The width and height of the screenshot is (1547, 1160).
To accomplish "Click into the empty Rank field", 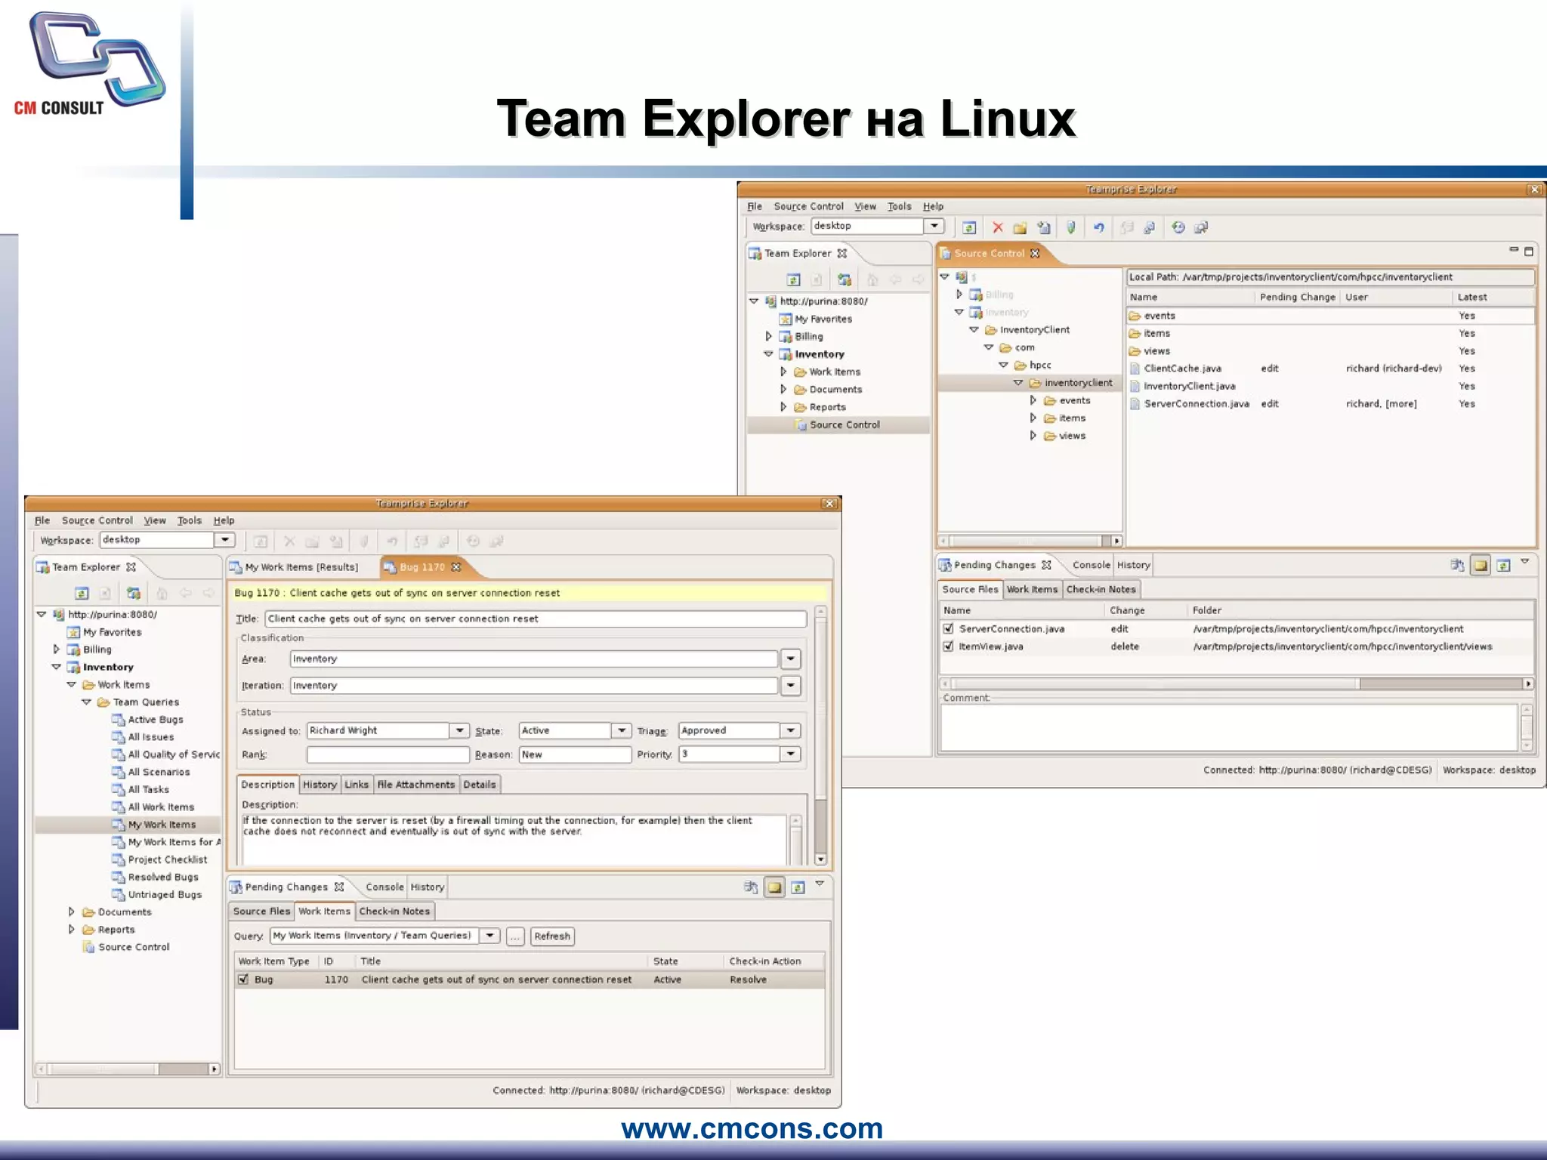I will (388, 754).
